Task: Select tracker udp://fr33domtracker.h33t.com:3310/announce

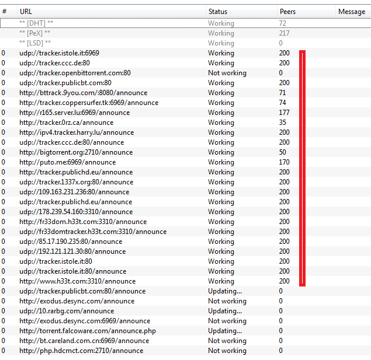Action: click(186, 232)
